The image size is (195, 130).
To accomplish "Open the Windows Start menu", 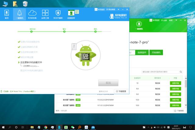I will click(x=3, y=127).
